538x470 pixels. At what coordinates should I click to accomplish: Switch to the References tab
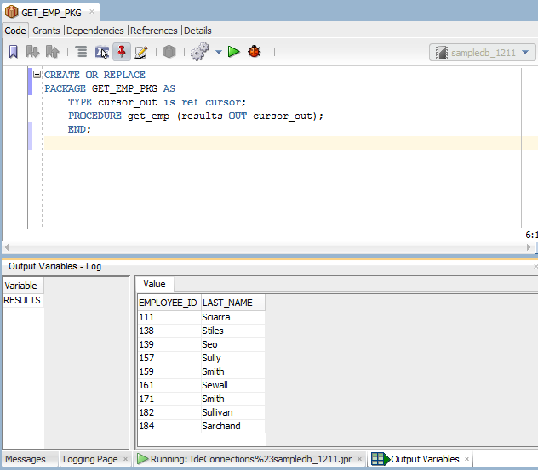click(154, 31)
